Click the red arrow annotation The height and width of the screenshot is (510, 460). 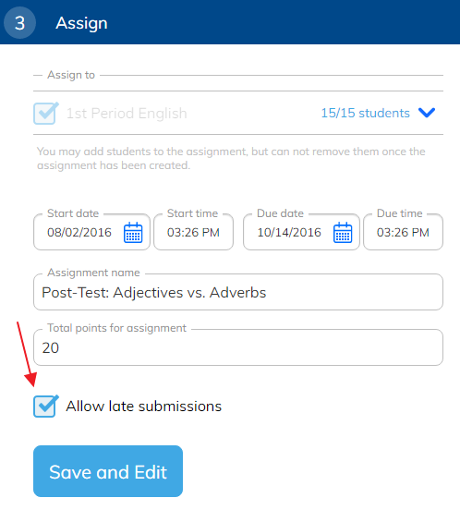click(x=27, y=354)
